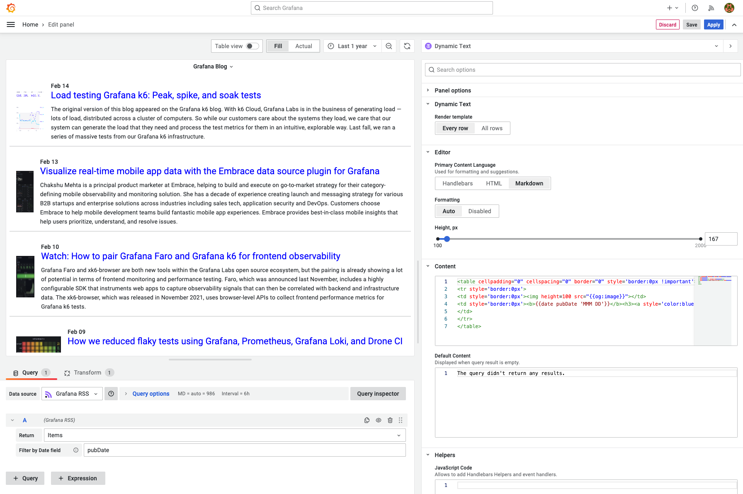Open the news RSS feed icon
Image resolution: width=743 pixels, height=494 pixels.
[711, 8]
